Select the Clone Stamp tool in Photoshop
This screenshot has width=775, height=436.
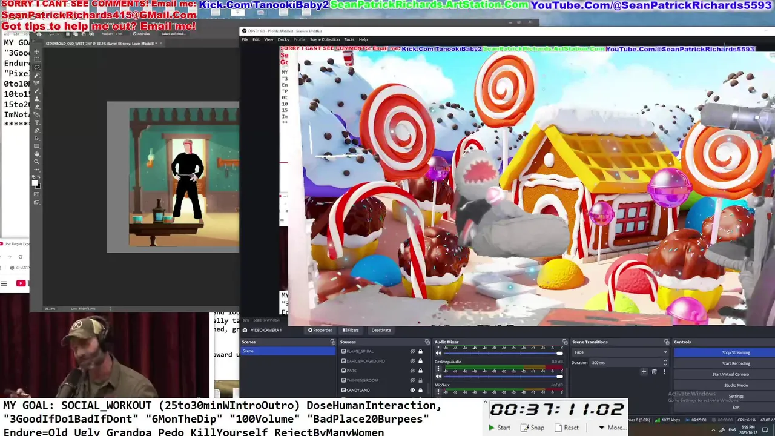(x=36, y=99)
